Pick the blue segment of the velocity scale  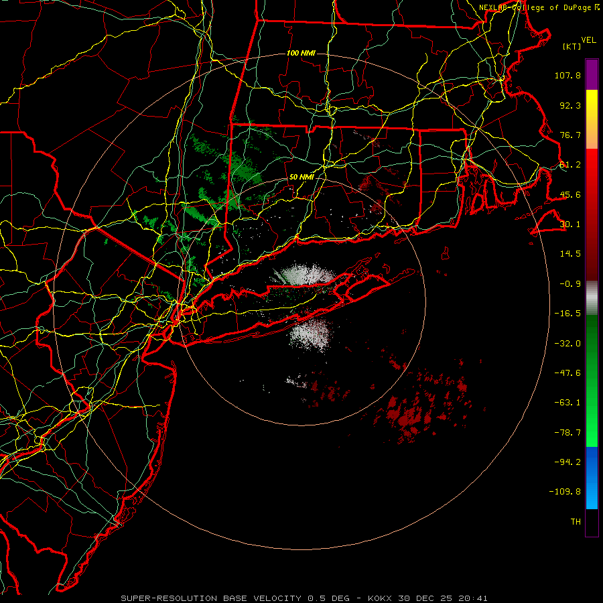coord(592,478)
